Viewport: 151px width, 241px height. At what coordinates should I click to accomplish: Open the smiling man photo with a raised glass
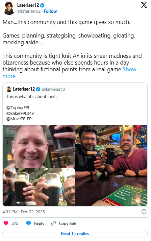pos(39,146)
